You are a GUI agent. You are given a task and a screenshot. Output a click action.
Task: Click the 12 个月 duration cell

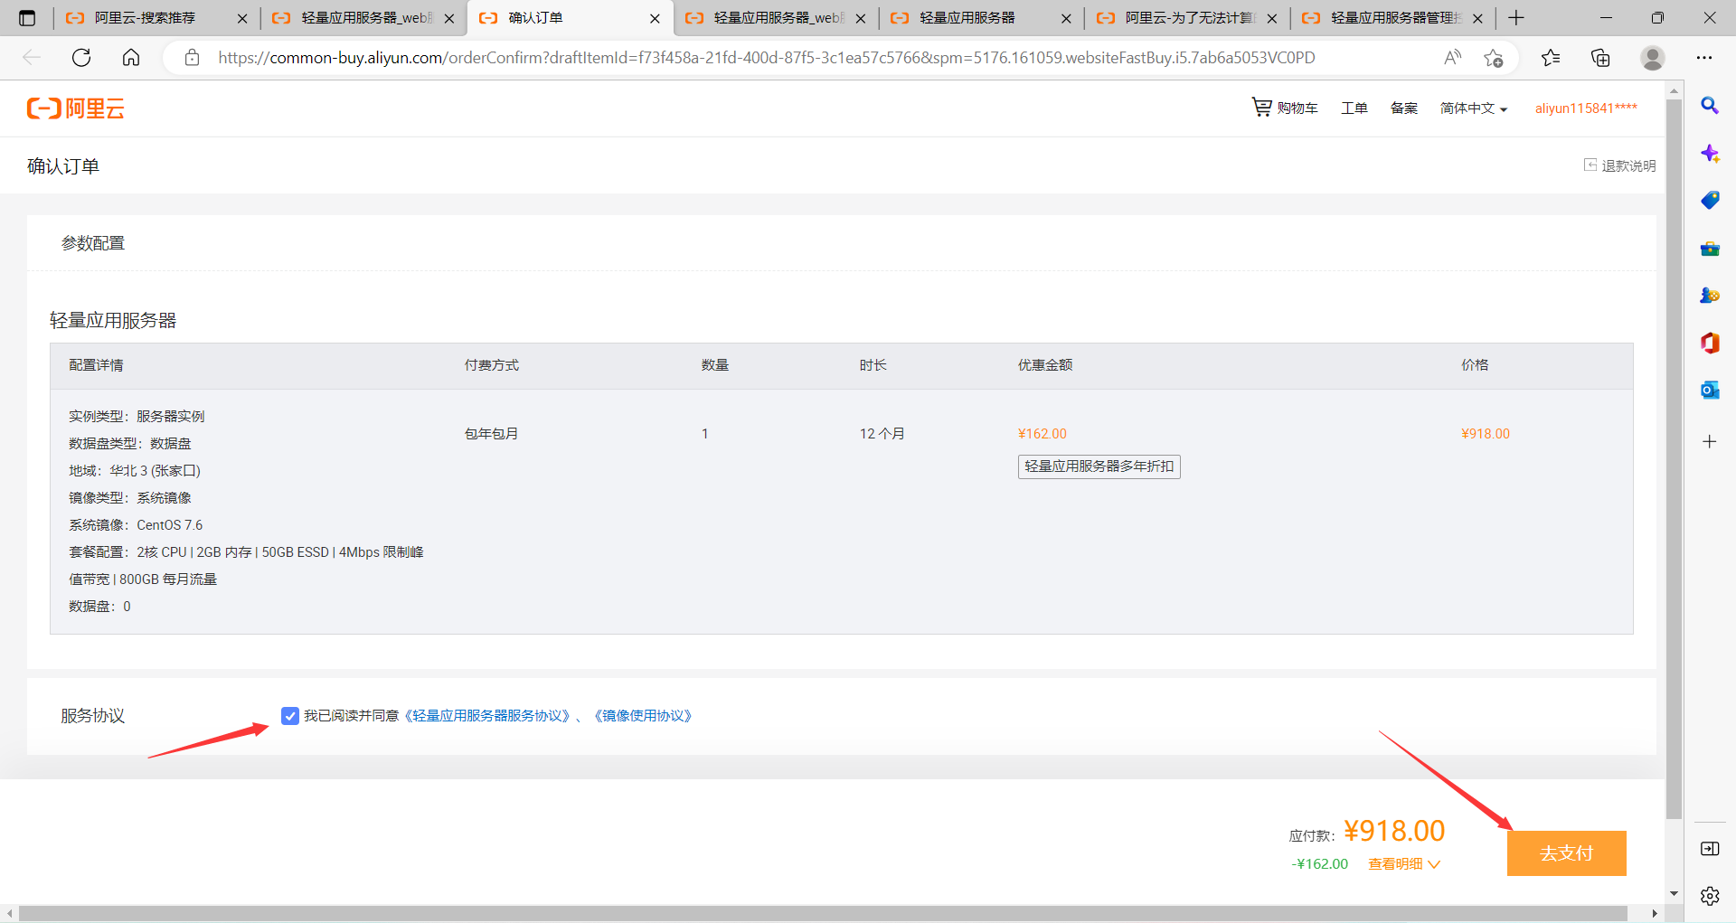pos(882,434)
